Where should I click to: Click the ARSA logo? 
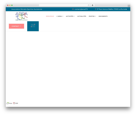click(x=21, y=16)
